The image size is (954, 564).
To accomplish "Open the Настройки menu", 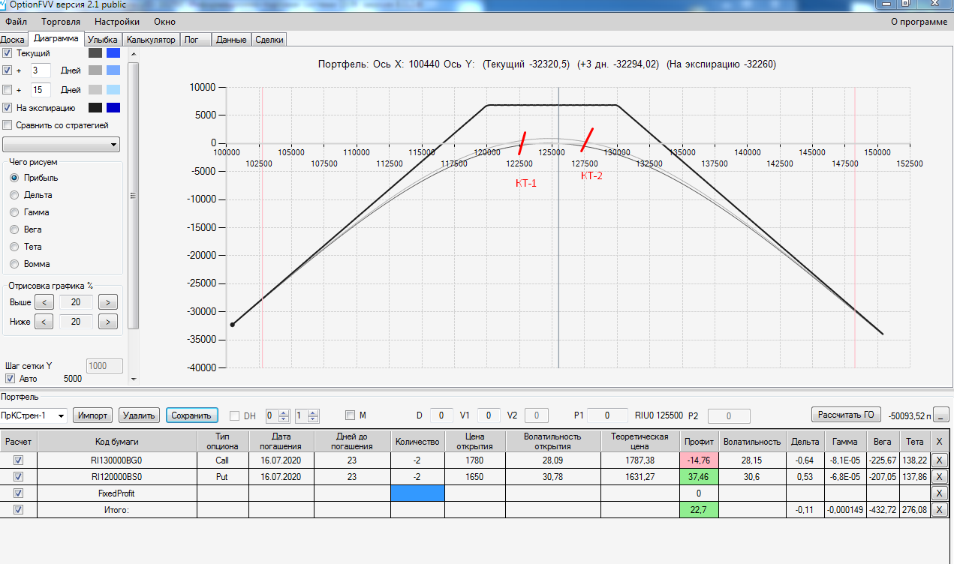I will click(116, 22).
